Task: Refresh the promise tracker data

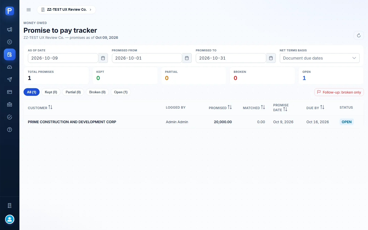Action: pos(359,35)
